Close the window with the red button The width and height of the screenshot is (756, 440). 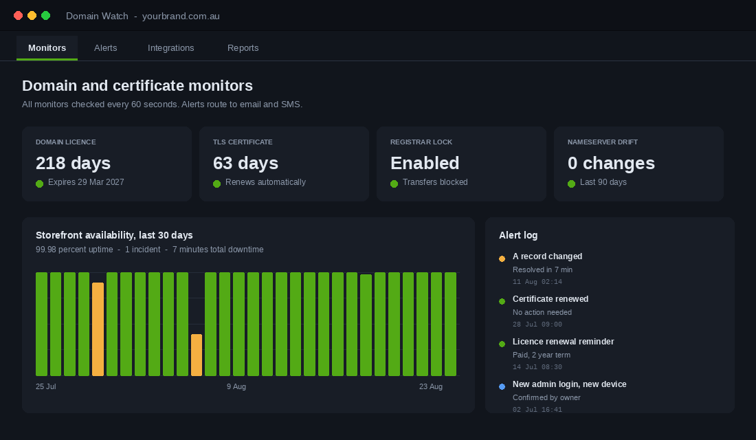(x=19, y=15)
